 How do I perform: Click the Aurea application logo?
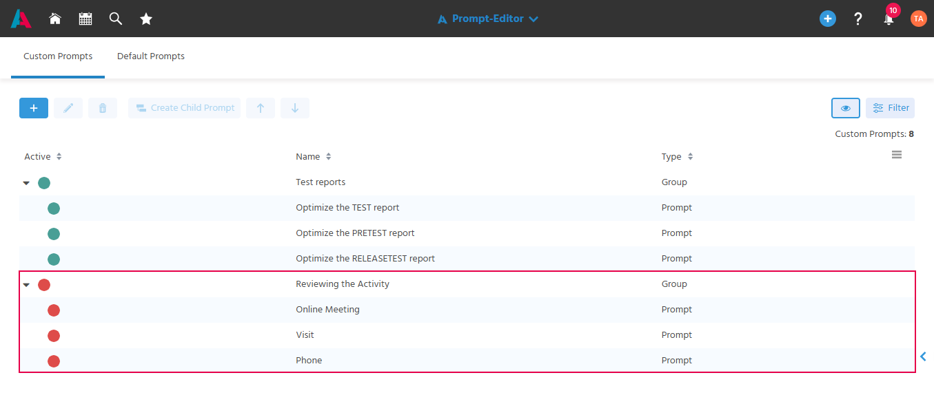click(x=21, y=19)
